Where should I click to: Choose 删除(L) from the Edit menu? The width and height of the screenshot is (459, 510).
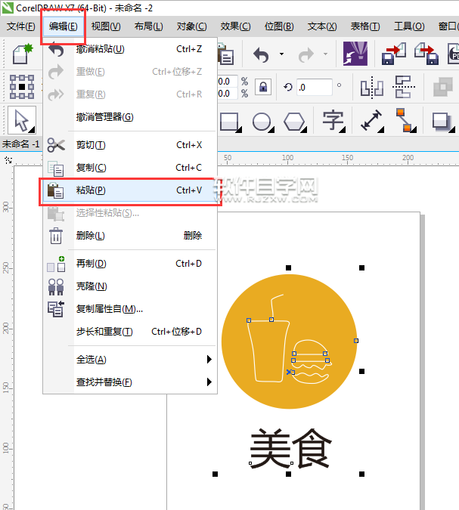[x=130, y=236]
